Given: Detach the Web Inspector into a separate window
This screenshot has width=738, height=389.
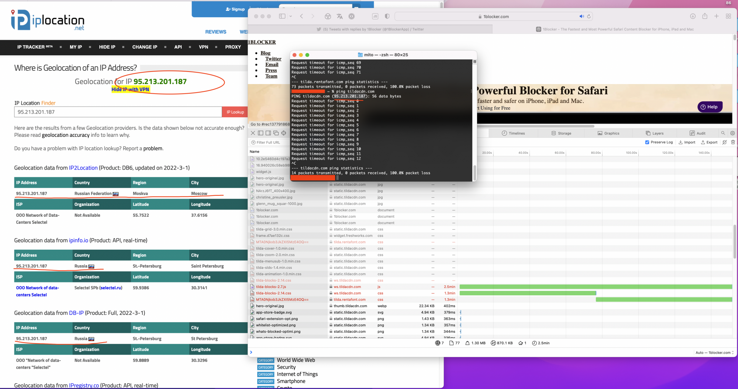Looking at the screenshot, I should click(276, 133).
